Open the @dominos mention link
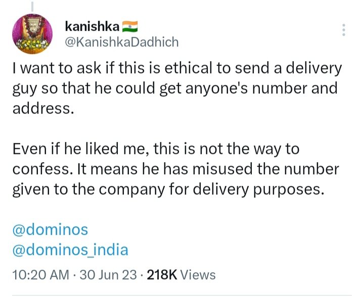Image resolution: width=364 pixels, height=297 pixels. click(x=50, y=230)
